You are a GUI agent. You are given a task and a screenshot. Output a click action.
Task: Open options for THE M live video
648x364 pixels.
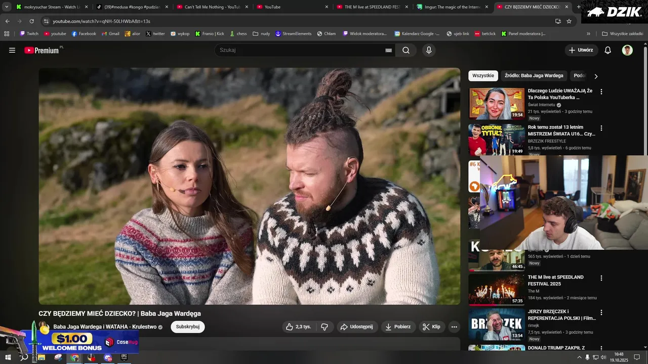pos(601,278)
